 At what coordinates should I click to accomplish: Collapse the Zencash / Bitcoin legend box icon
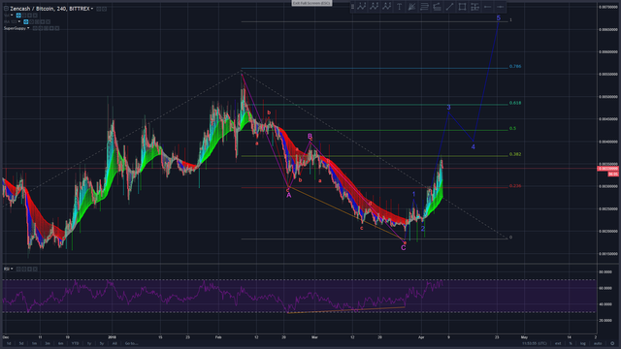(x=6, y=9)
